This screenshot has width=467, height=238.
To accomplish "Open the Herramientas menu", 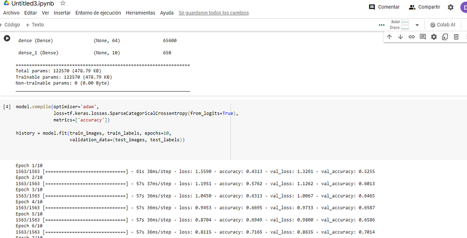I will pos(141,13).
